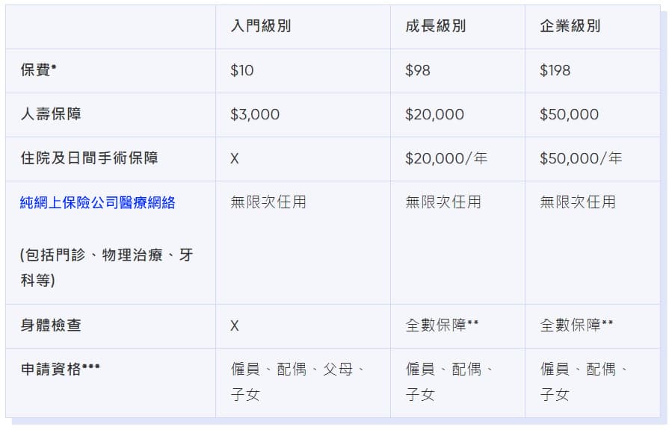Click the 入門級別 column header
Image resolution: width=672 pixels, height=430 pixels.
point(261,26)
